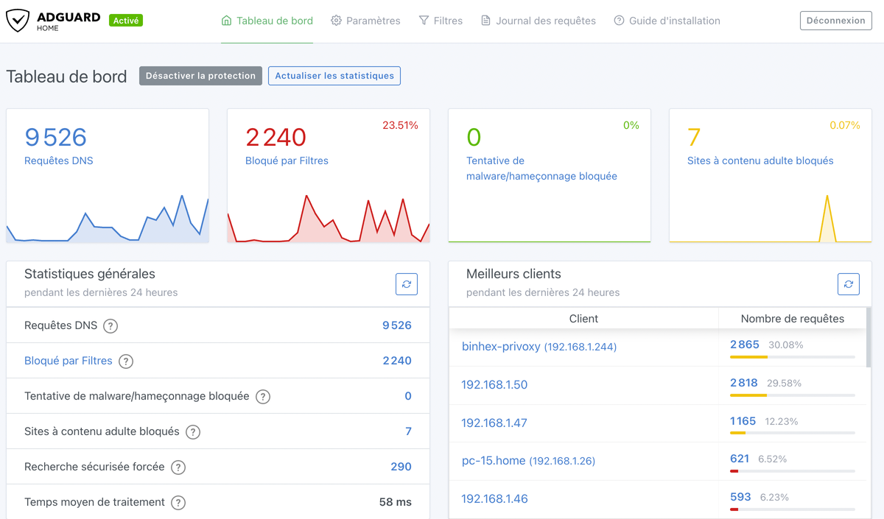Click the Statistiques générales card title
The height and width of the screenshot is (519, 884).
90,274
